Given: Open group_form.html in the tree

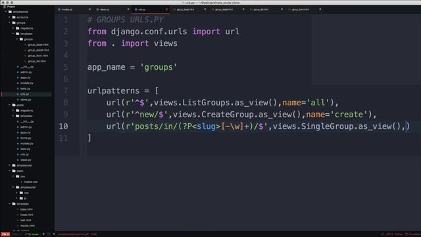Looking at the screenshot, I should pyautogui.click(x=38, y=55).
